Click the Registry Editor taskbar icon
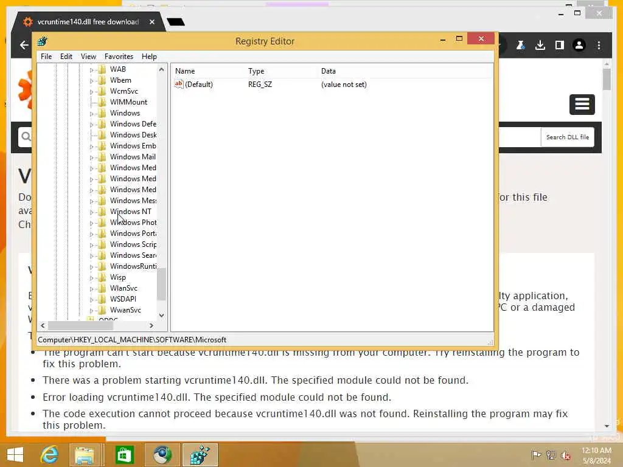Viewport: 623px width, 467px height. [x=200, y=455]
